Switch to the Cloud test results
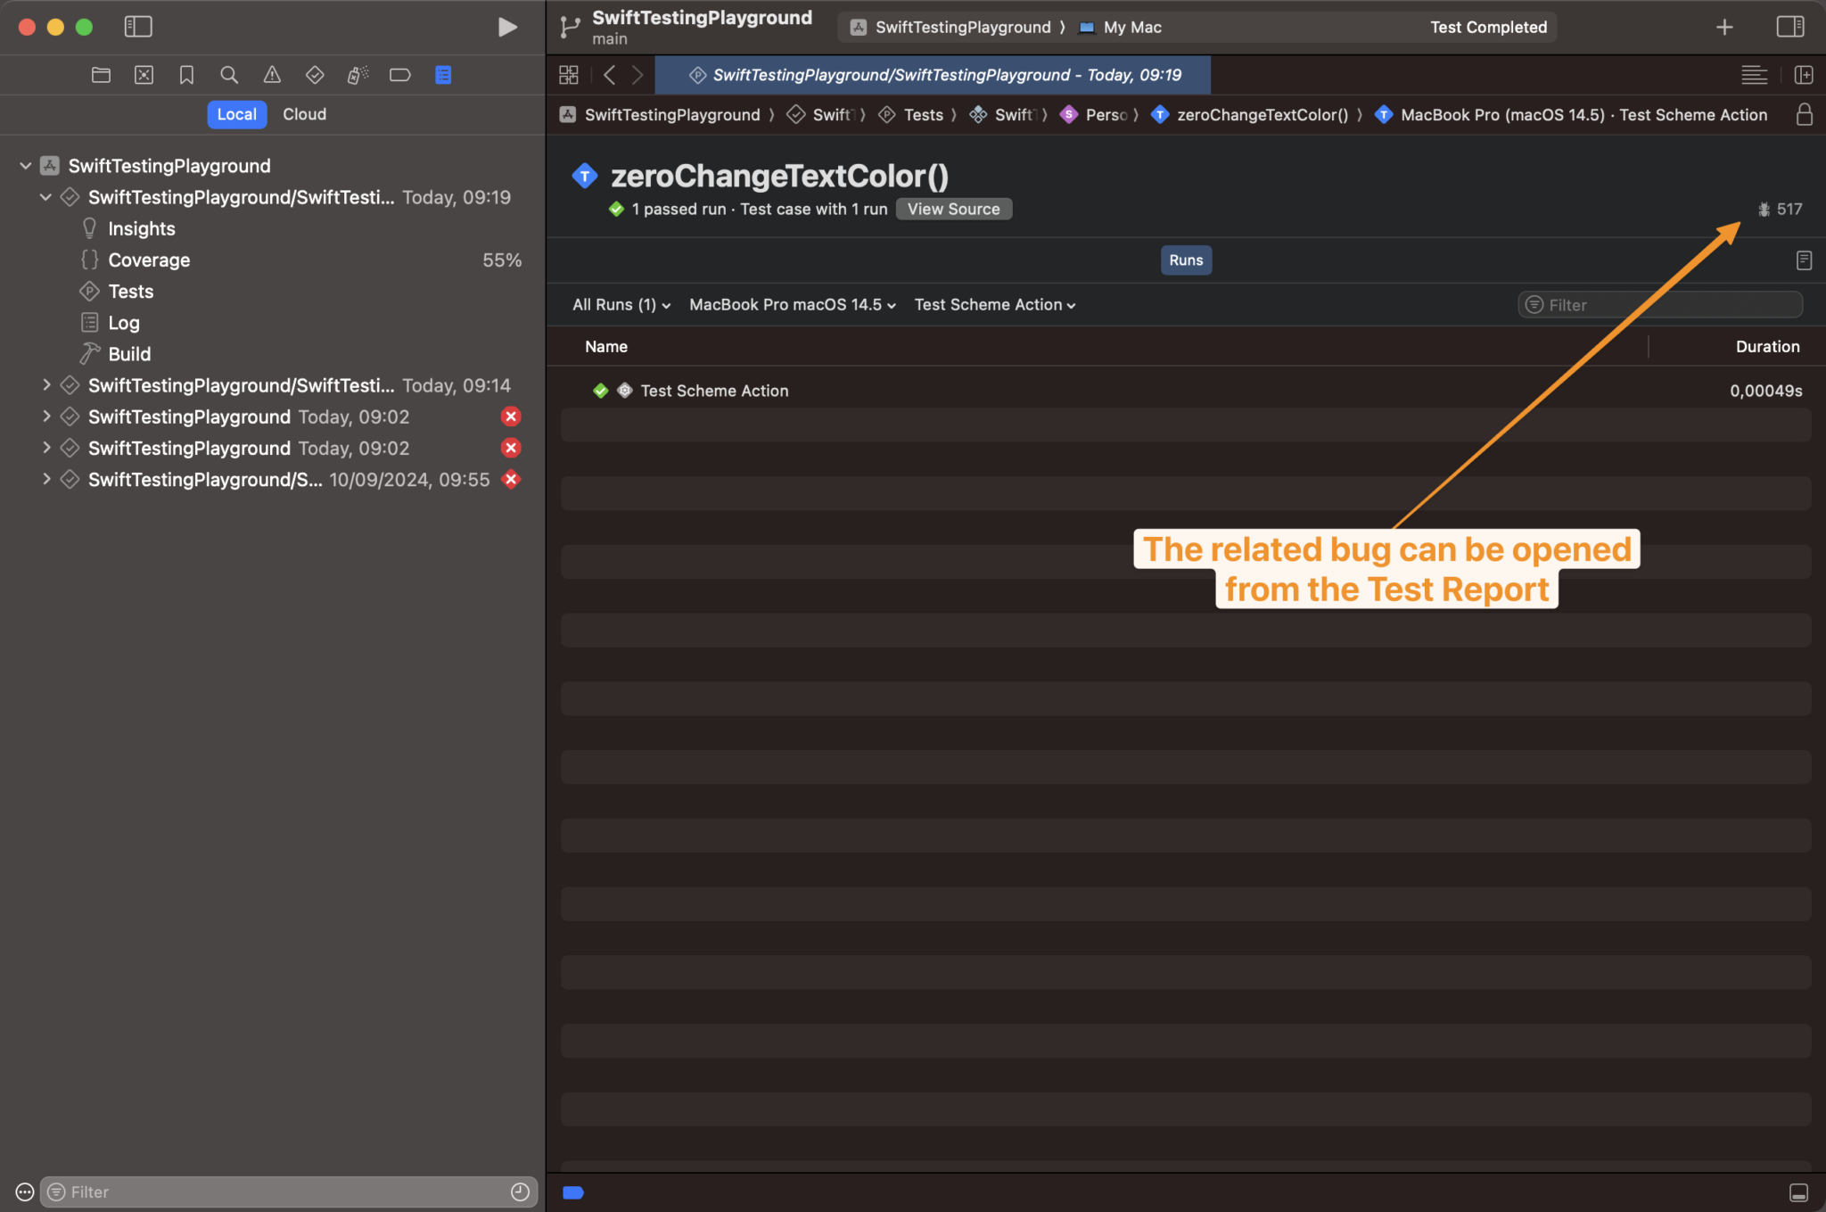 pyautogui.click(x=304, y=114)
